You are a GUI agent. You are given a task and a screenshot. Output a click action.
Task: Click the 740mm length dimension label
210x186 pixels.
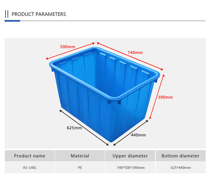point(135,52)
